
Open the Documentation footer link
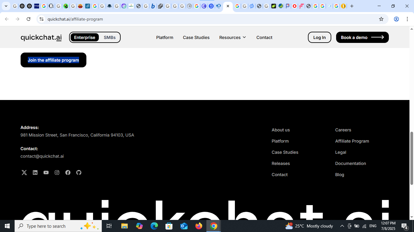(x=350, y=163)
